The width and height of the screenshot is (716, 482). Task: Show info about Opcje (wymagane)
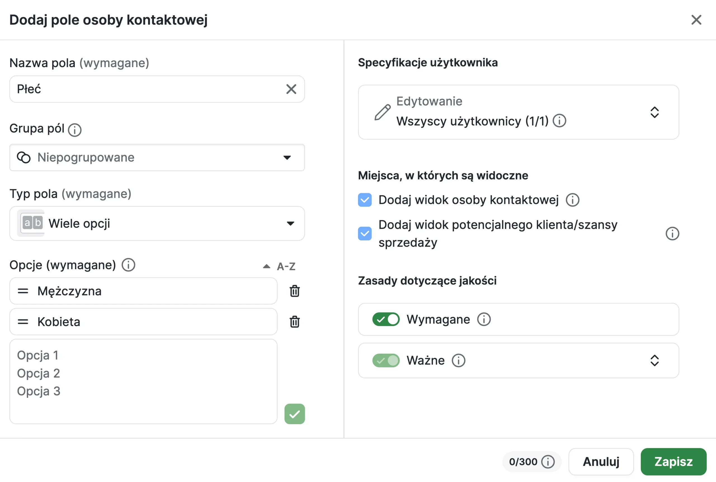[x=128, y=265]
